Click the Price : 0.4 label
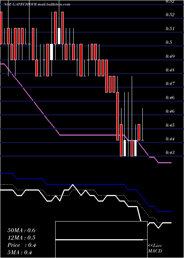Screen dimensions: 184x258 point(22,245)
